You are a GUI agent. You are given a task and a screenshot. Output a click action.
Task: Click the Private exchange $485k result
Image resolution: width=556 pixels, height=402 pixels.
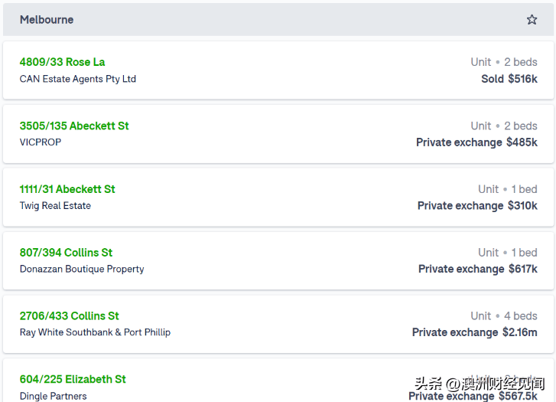click(x=476, y=142)
